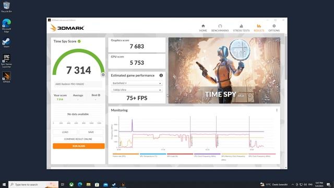334x188 pixels.
Task: Switch to Steam on the taskbar
Action: [x=114, y=184]
